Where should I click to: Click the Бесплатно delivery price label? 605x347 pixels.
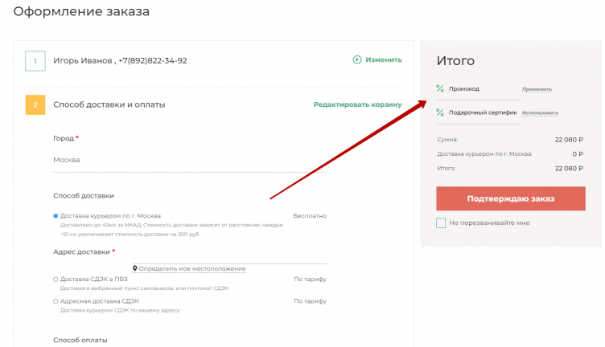click(310, 216)
